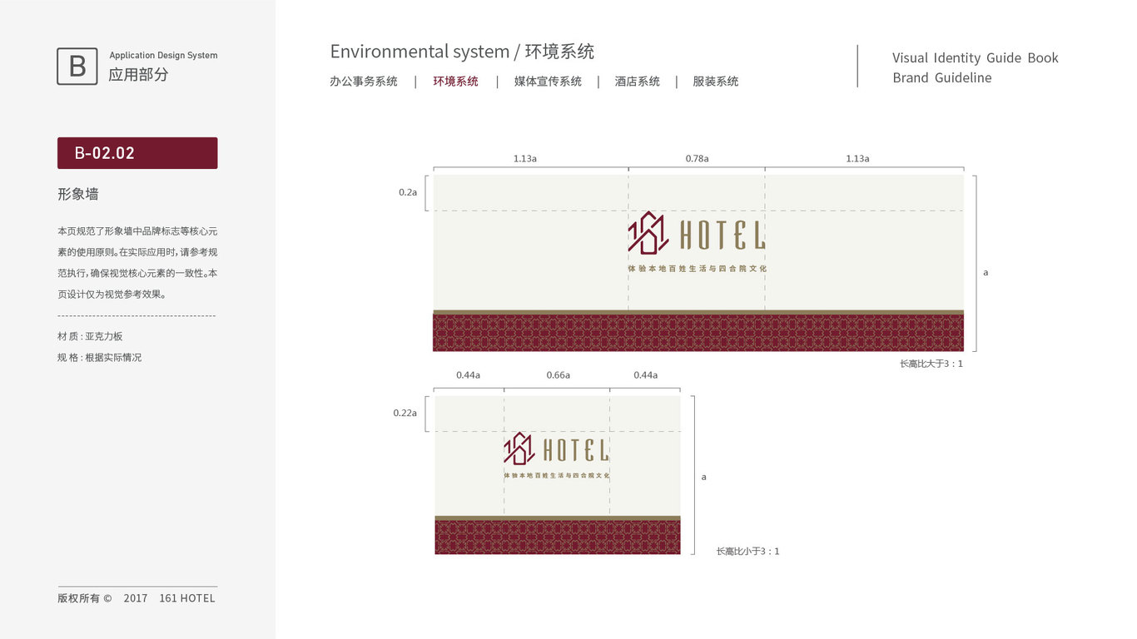This screenshot has width=1137, height=639.
Task: Select the 环境系统 tab
Action: [x=455, y=82]
